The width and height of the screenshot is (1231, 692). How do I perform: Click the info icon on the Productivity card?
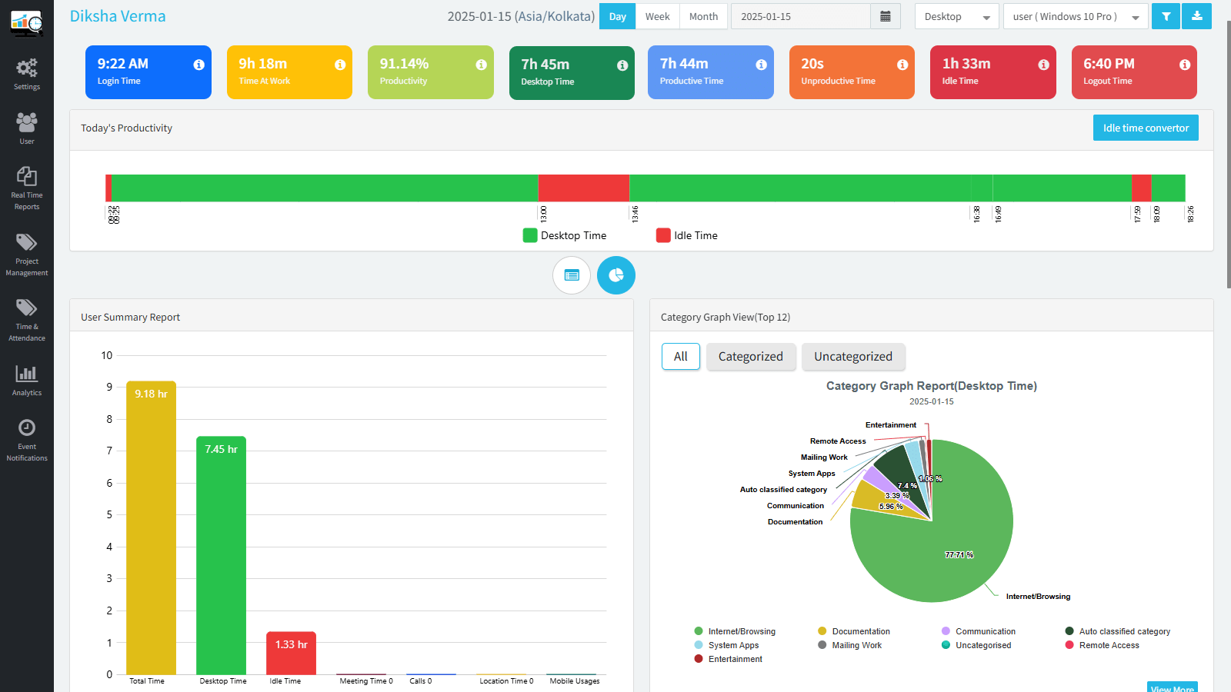[482, 65]
